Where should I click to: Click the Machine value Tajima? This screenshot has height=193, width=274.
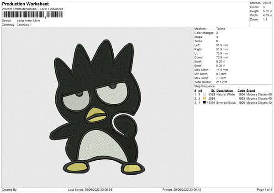click(x=221, y=29)
